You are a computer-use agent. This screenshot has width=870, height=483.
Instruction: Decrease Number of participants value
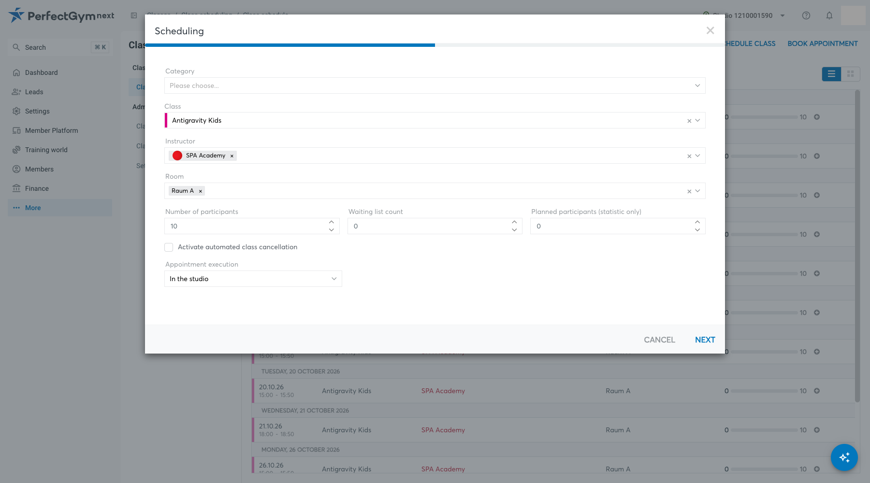point(332,230)
